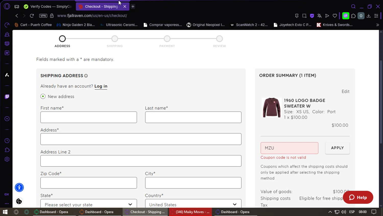
Task: Click the pin icon in address bar
Action: [x=296, y=16]
